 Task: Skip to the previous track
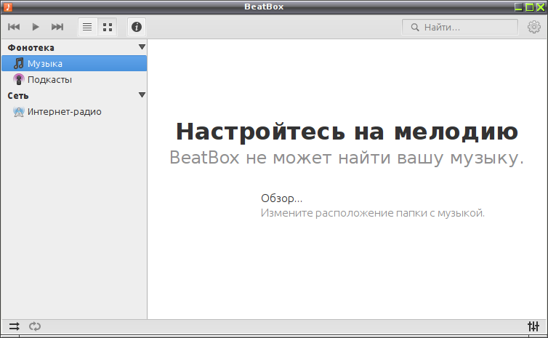click(x=14, y=27)
